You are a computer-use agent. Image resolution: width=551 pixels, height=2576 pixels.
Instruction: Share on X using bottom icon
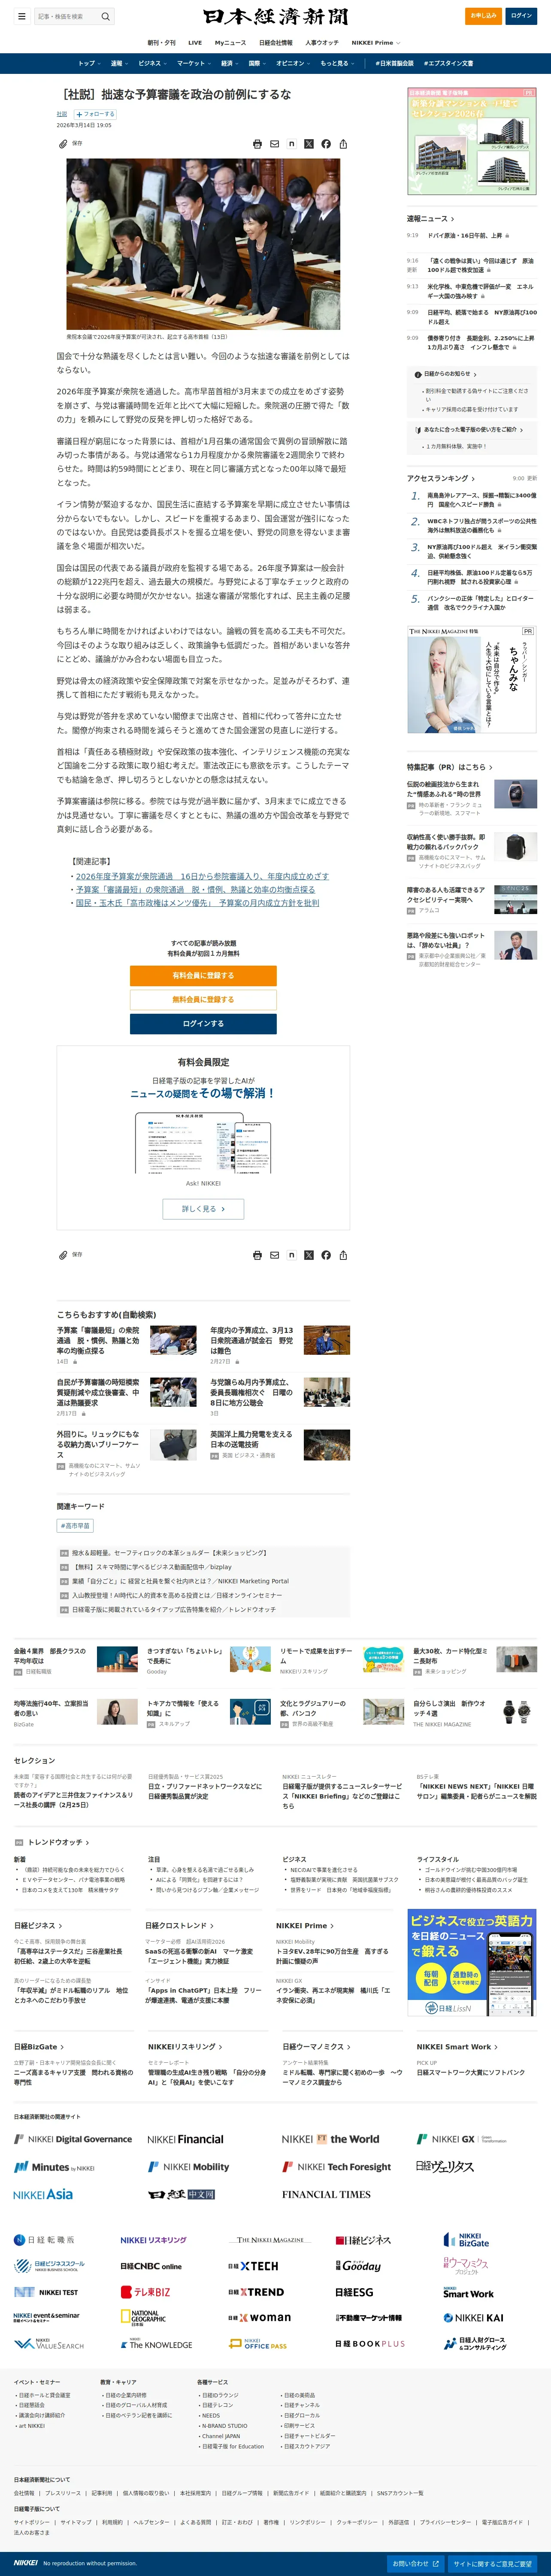coord(309,1255)
